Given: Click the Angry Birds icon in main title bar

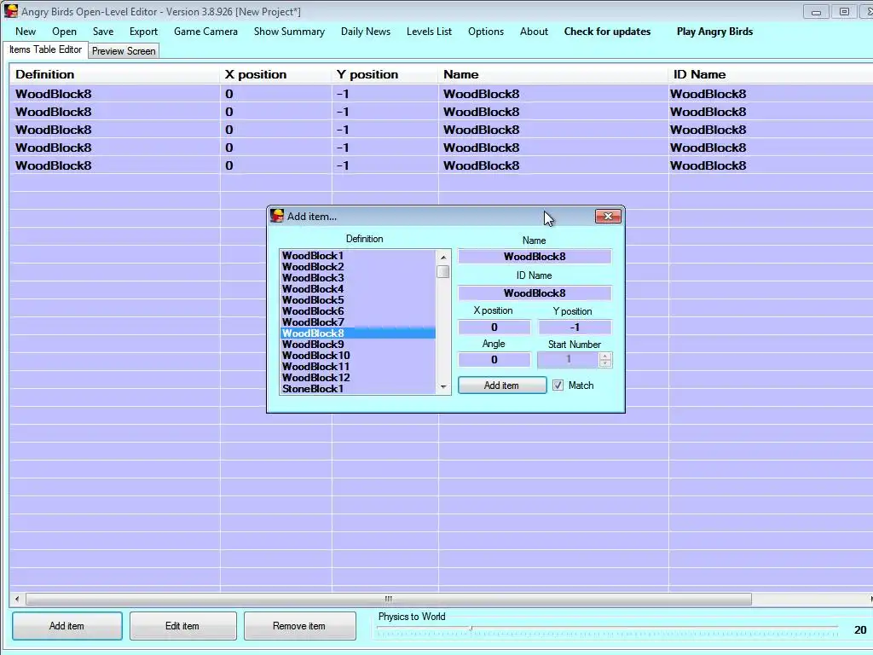Looking at the screenshot, I should point(10,11).
